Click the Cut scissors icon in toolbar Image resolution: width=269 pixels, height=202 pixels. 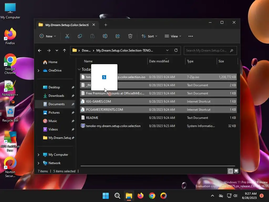(67, 36)
